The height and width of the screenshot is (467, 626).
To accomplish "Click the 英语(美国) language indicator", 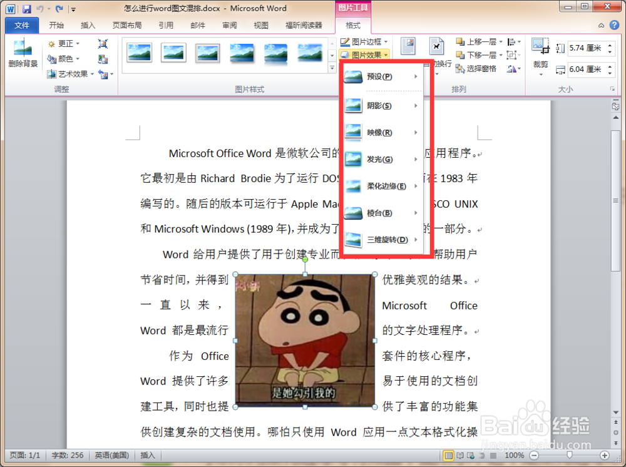I will coord(112,455).
